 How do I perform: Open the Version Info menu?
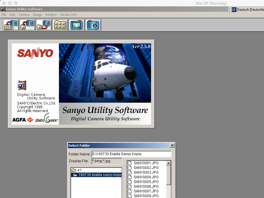click(68, 15)
